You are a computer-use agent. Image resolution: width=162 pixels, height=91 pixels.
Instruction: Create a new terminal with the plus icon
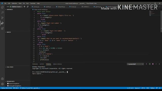tap(146, 64)
